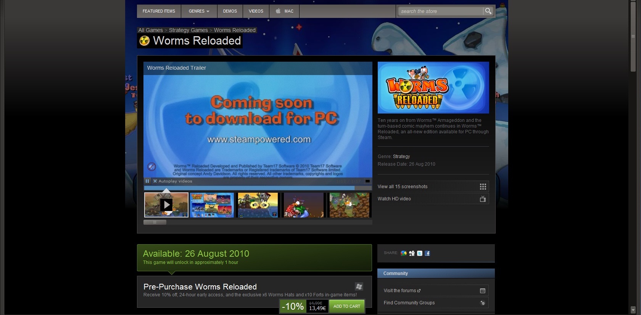Uncheck Autoplay videos option

coord(155,181)
